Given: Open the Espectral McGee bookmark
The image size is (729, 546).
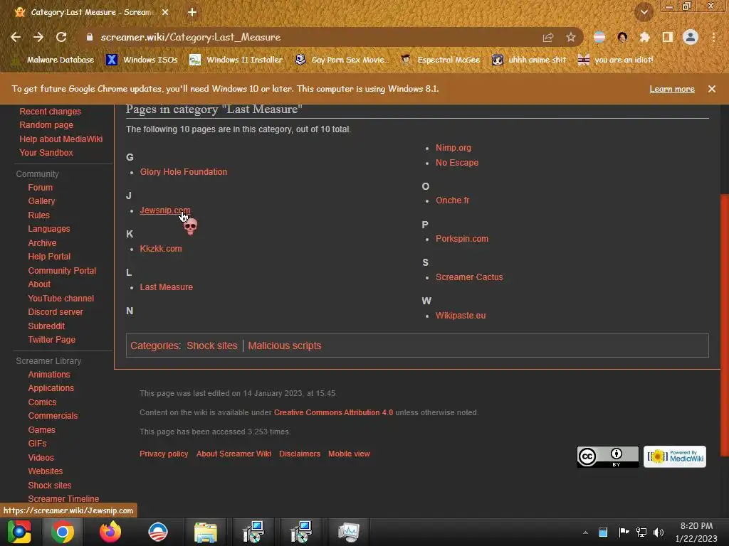Looking at the screenshot, I should coord(441,60).
